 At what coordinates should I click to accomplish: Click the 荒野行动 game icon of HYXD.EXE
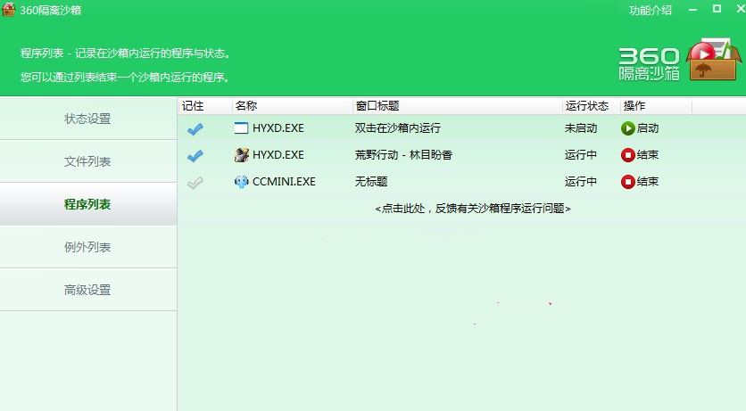242,154
